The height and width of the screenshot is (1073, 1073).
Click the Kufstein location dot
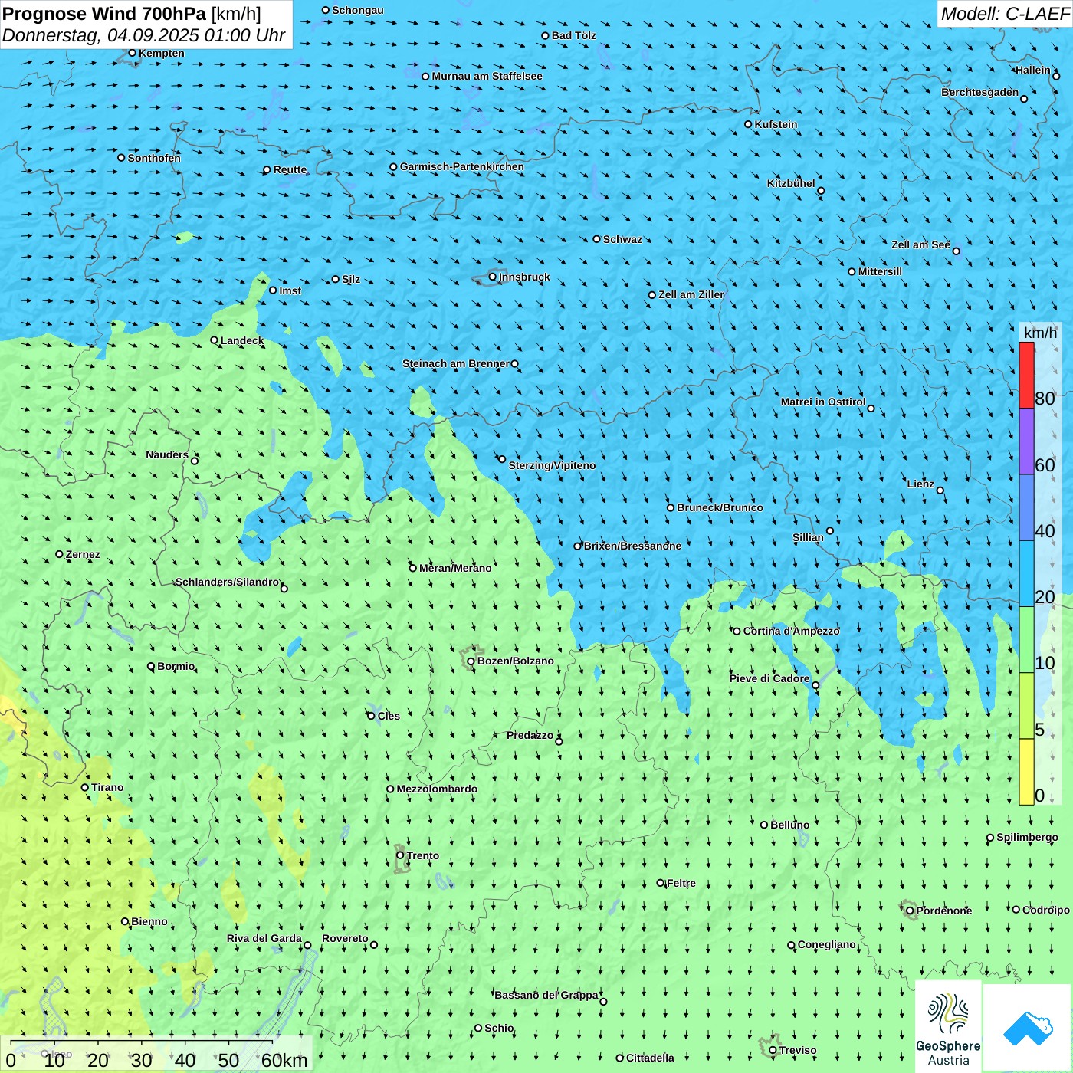click(x=748, y=124)
